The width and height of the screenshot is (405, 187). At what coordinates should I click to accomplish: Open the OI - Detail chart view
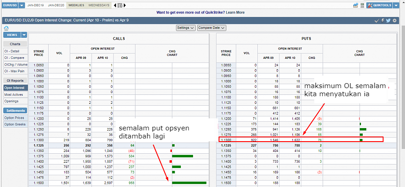click(x=15, y=51)
